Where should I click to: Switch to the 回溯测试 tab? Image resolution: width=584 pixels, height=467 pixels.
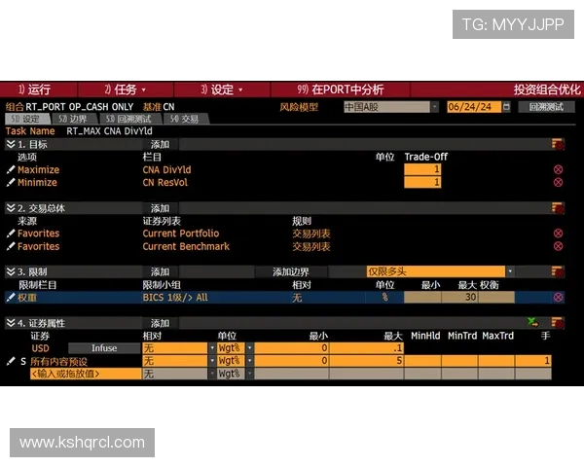[x=128, y=119]
